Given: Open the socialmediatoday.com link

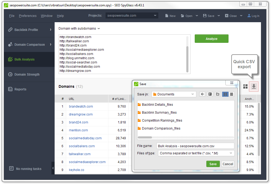Looking at the screenshot, I should pyautogui.click(x=85, y=138).
